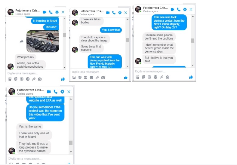237x165 pixels.
Task: Open settings gear in third chat window
Action: (x=185, y=10)
